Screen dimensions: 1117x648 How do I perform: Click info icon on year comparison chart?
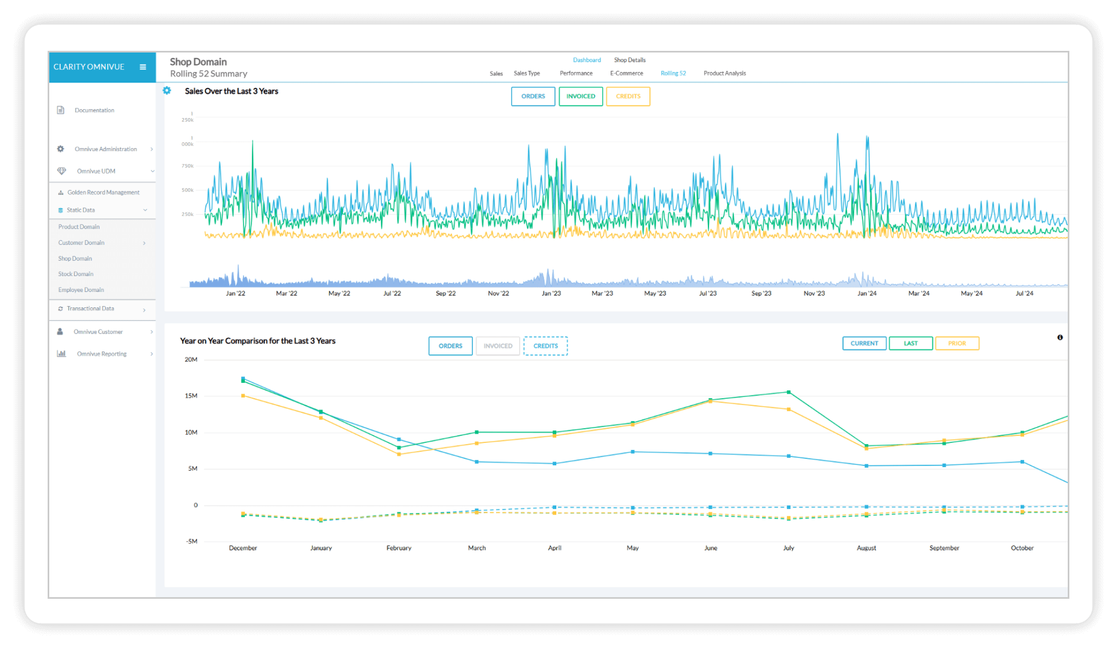coord(1060,337)
